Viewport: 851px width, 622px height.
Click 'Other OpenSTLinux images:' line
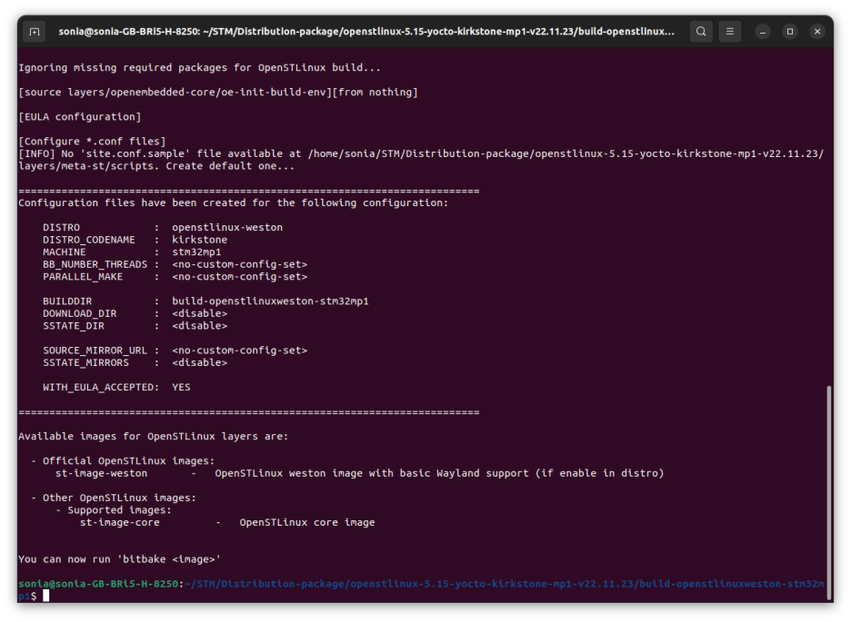tap(120, 498)
